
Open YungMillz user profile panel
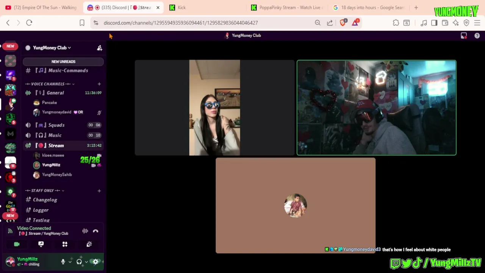click(31, 262)
